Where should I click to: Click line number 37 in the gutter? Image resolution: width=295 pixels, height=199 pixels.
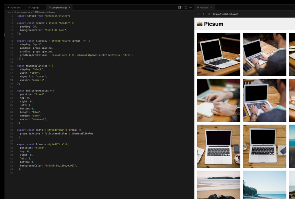[11, 144]
